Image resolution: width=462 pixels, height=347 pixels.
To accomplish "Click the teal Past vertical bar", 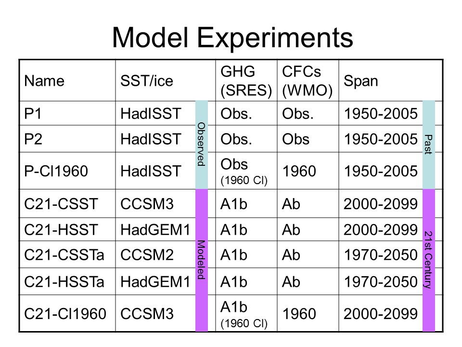I will click(429, 145).
